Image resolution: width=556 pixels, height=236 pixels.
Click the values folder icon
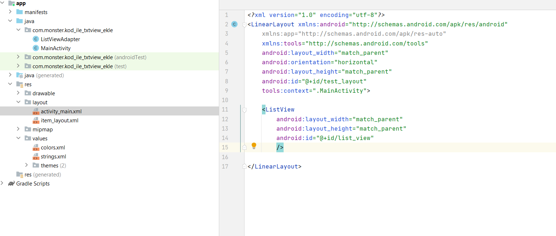tap(27, 138)
